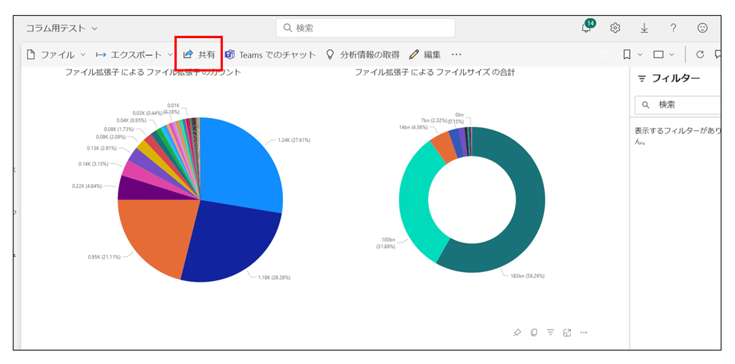Click the 編集 edit button
Screen dimensions: 735x364
tap(425, 55)
